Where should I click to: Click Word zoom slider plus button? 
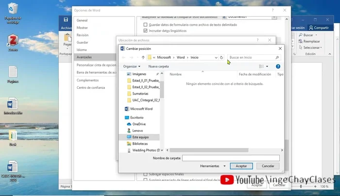(315, 186)
